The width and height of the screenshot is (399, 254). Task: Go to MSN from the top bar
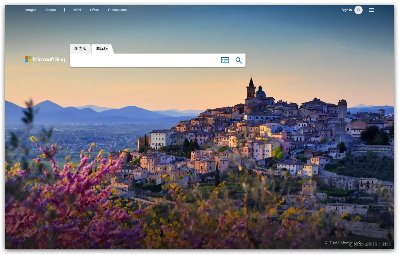click(77, 10)
